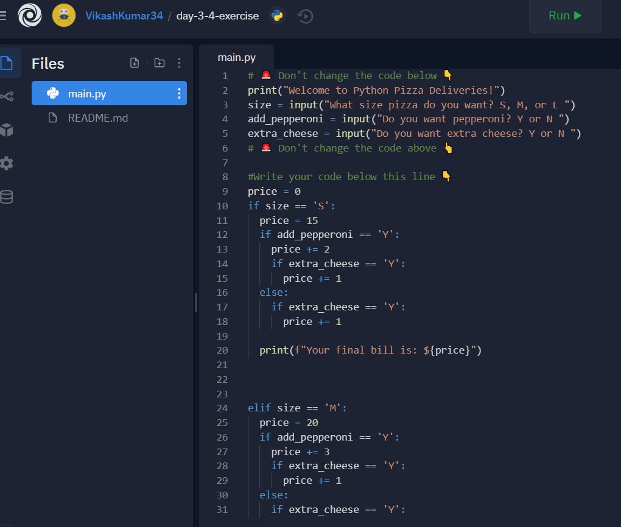Click the "Don't change the code below" comment
The image size is (621, 527).
(x=349, y=76)
